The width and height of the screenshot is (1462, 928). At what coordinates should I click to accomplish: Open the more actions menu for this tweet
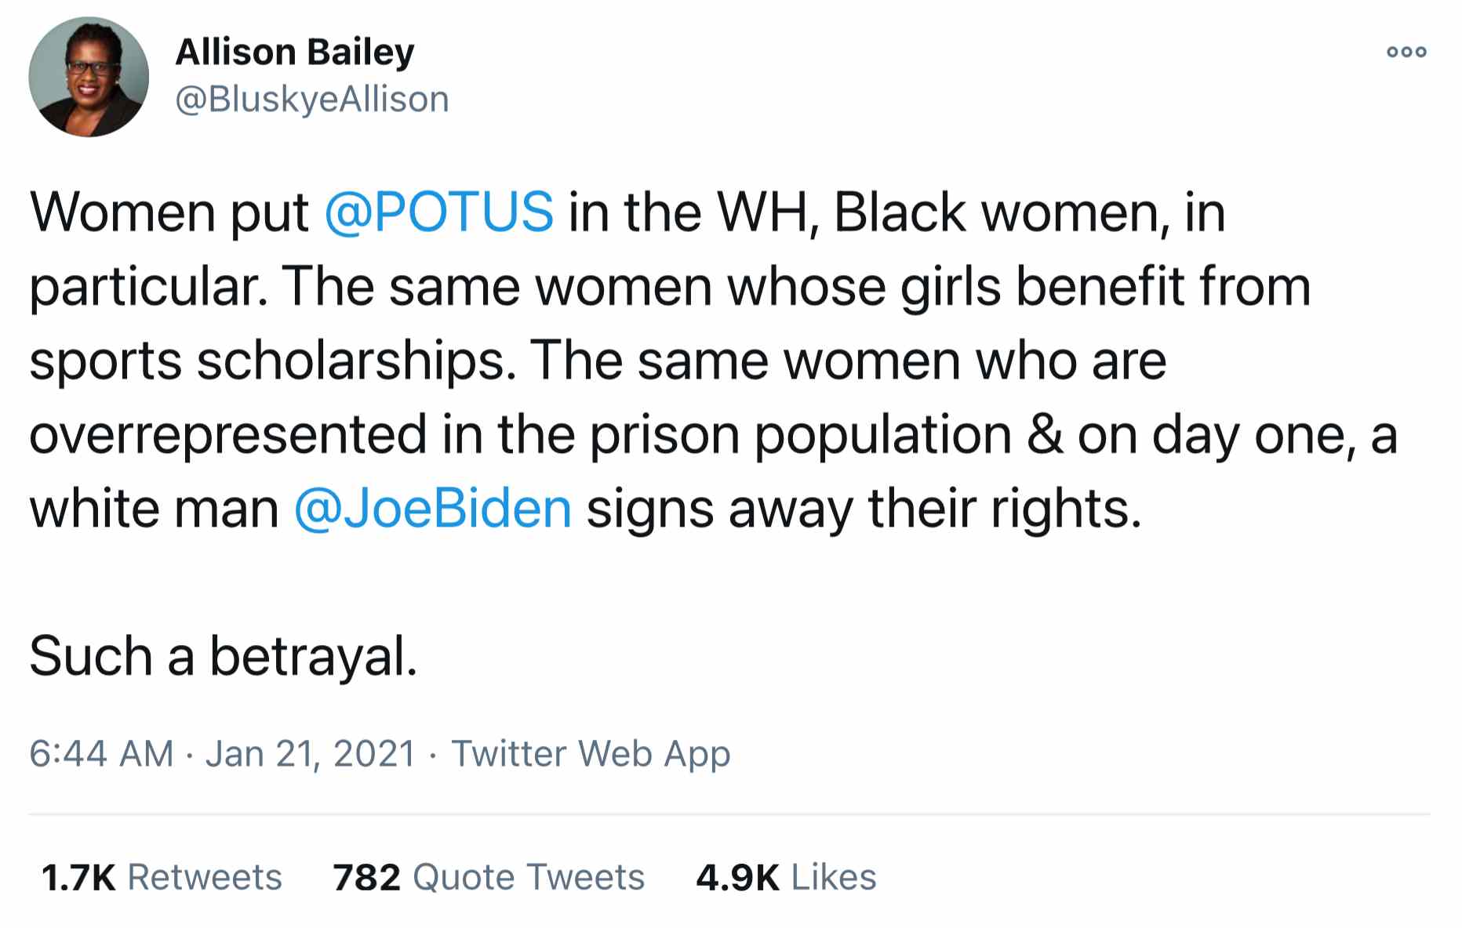click(x=1406, y=53)
